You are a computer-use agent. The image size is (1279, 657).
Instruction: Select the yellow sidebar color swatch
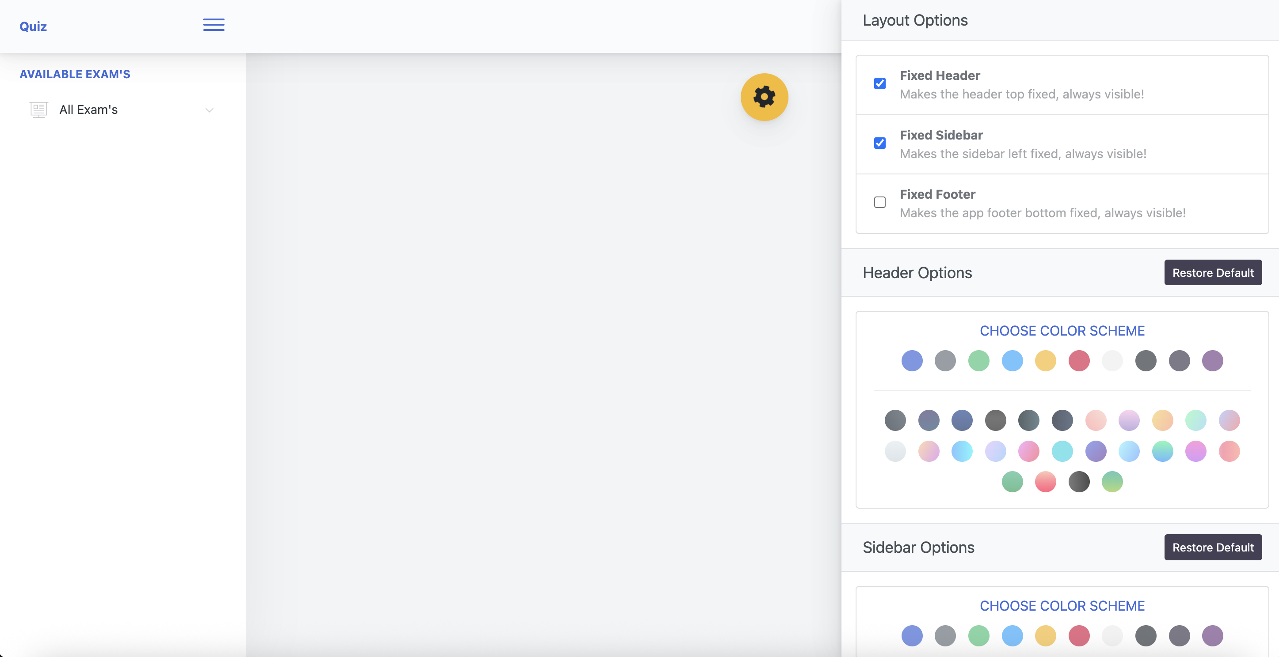[x=1046, y=636]
